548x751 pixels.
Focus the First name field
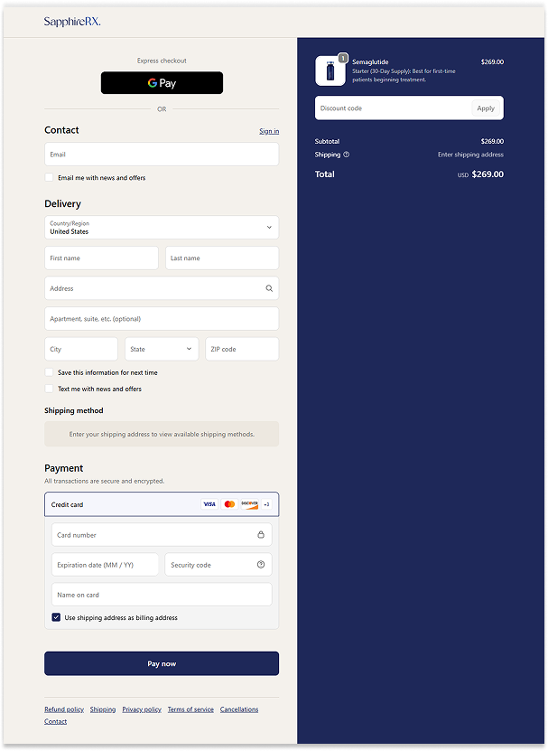coord(101,258)
